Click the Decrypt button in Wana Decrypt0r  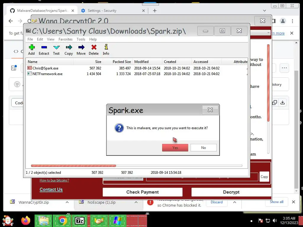click(x=231, y=192)
